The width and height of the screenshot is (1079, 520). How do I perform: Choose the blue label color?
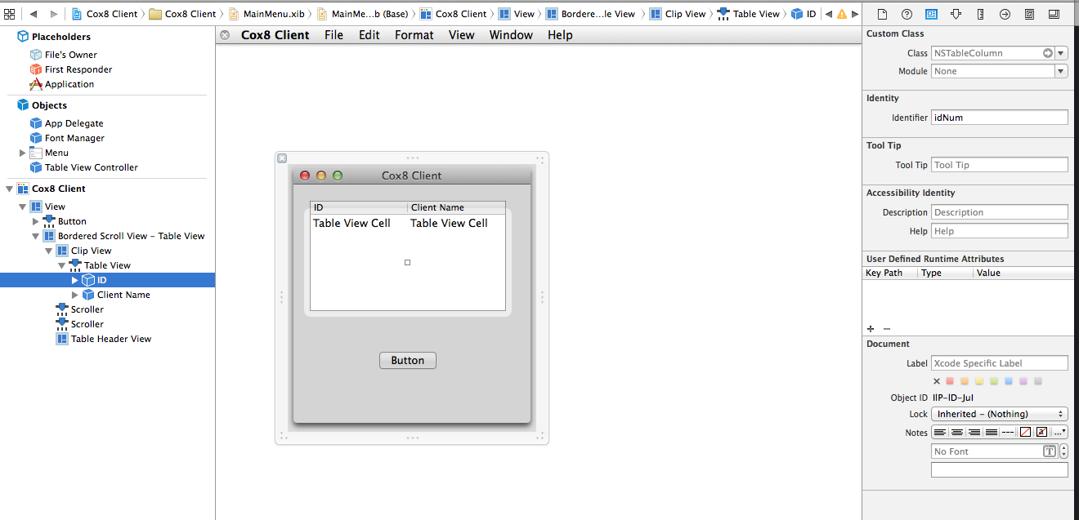pos(1009,381)
